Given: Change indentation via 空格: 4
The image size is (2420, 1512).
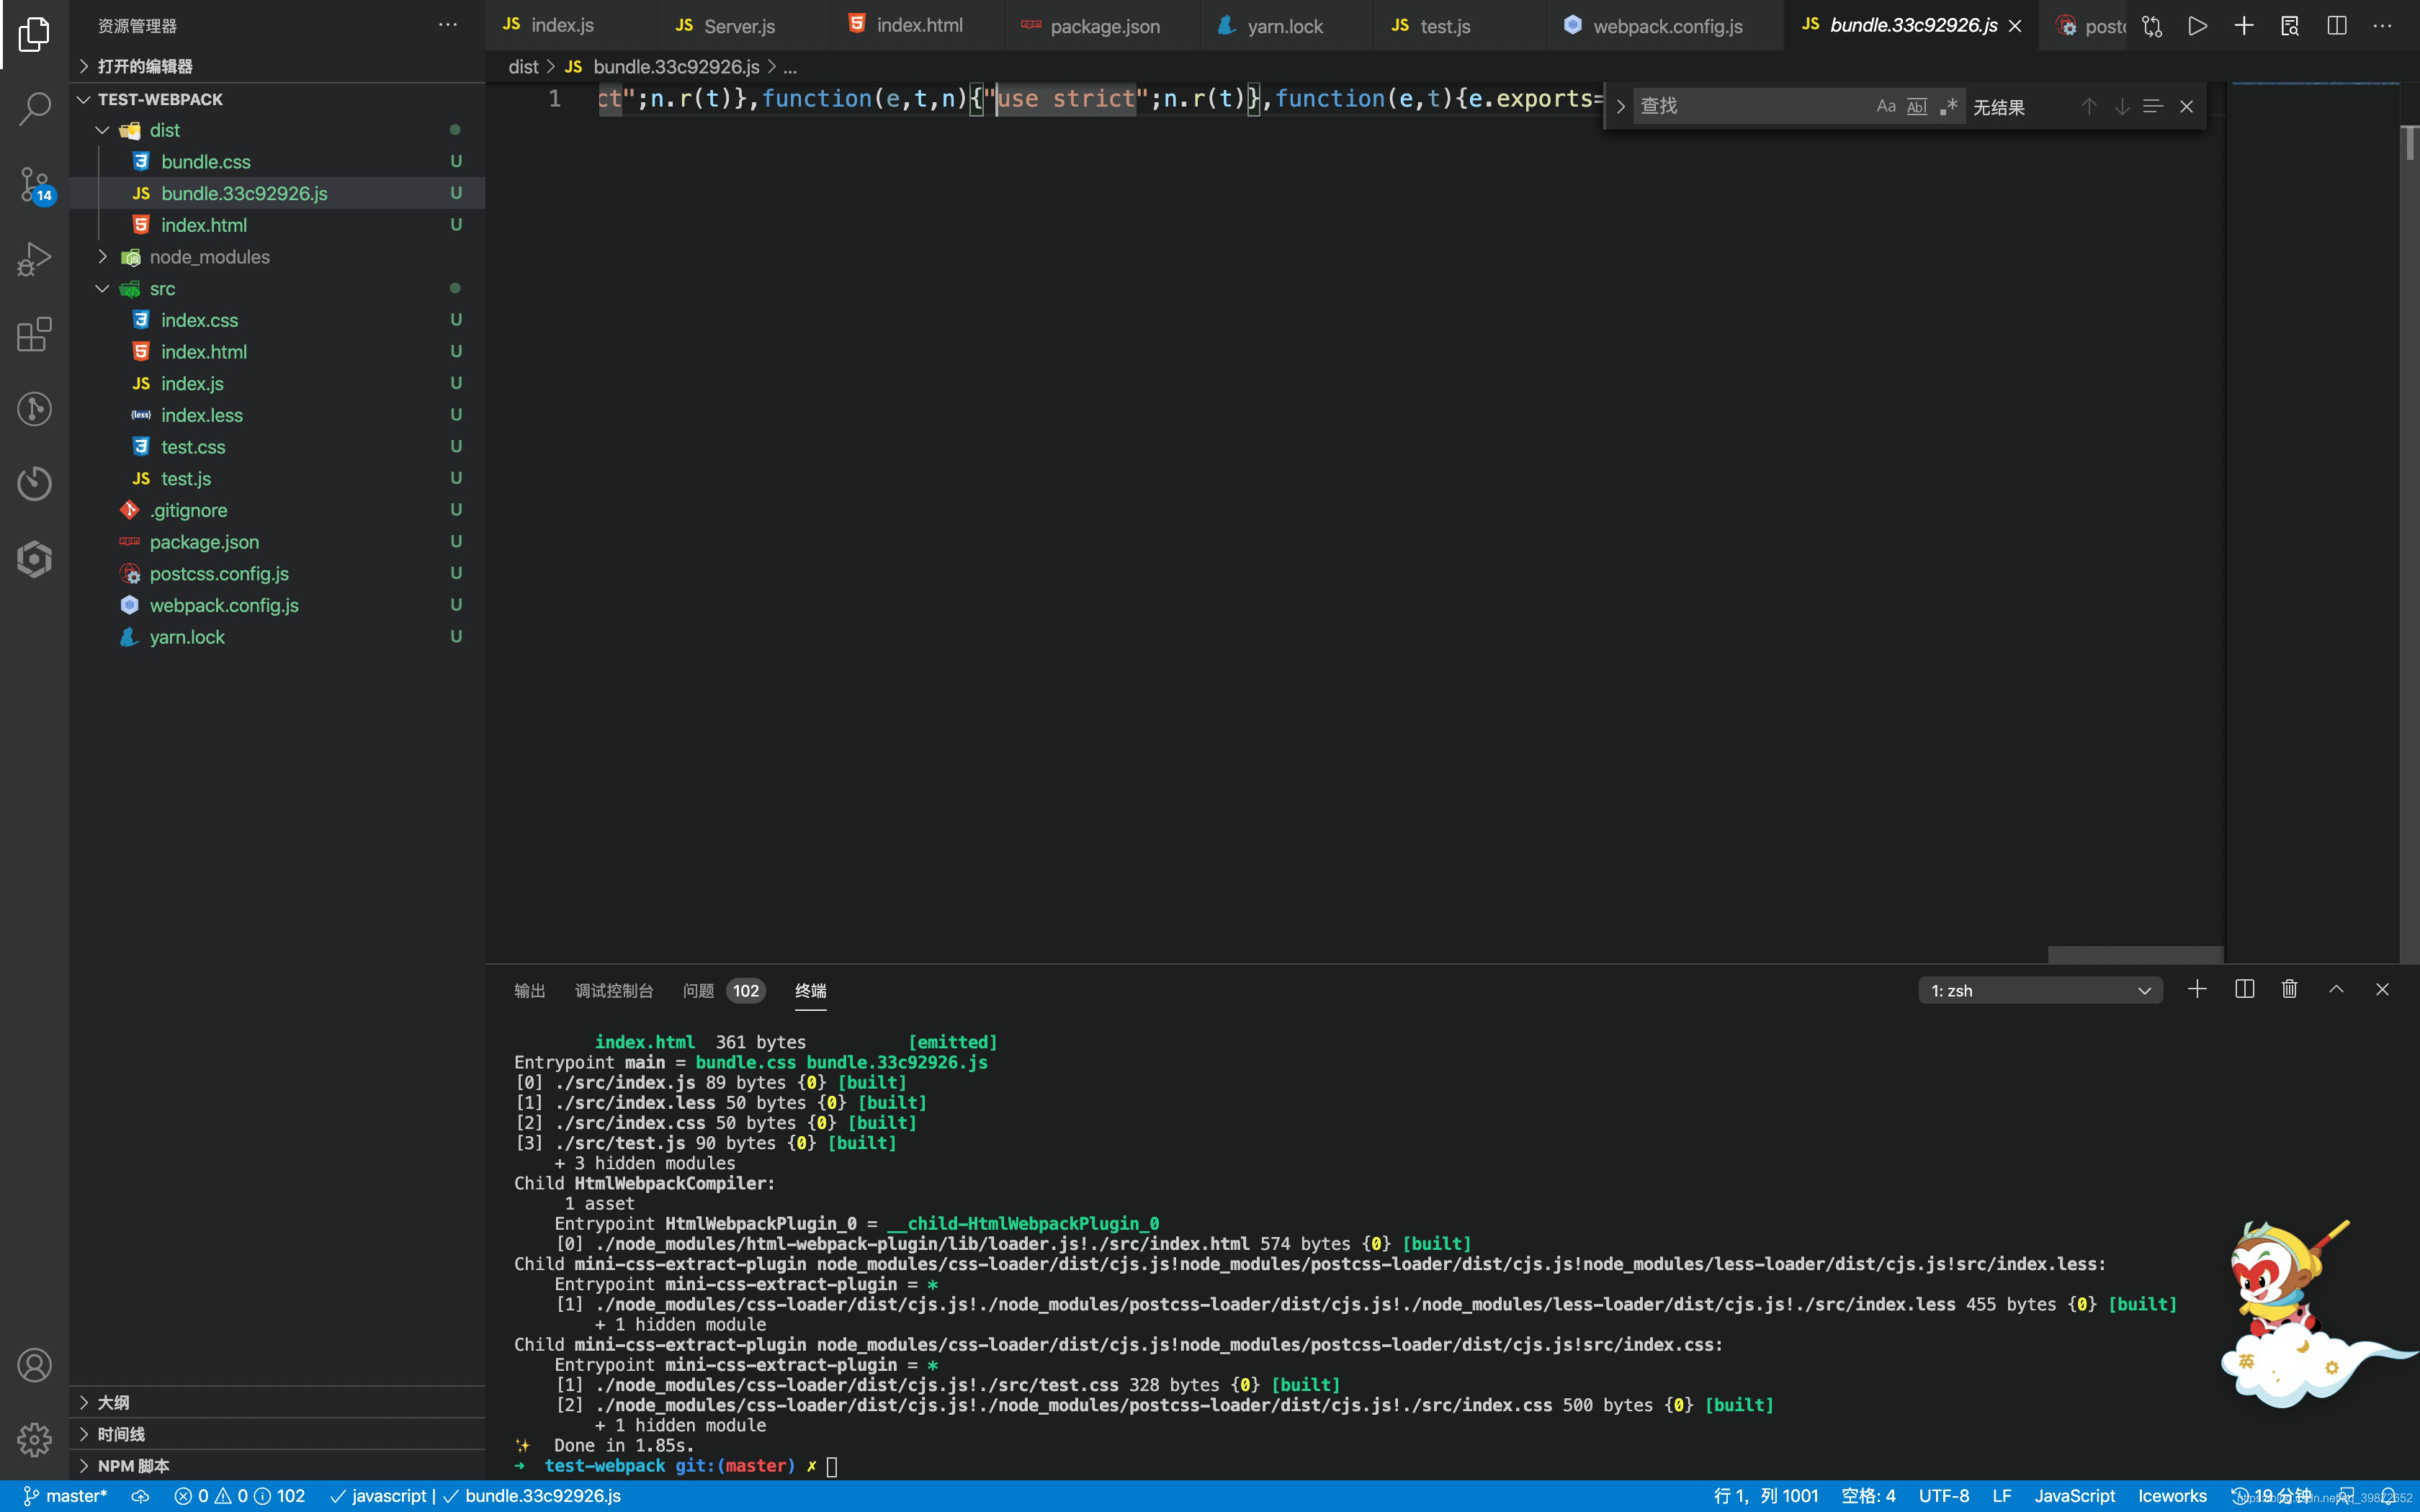Looking at the screenshot, I should click(x=1868, y=1496).
